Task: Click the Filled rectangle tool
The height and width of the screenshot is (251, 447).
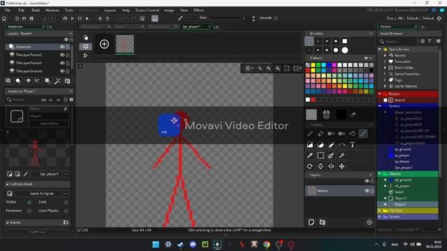Action: [310, 144]
